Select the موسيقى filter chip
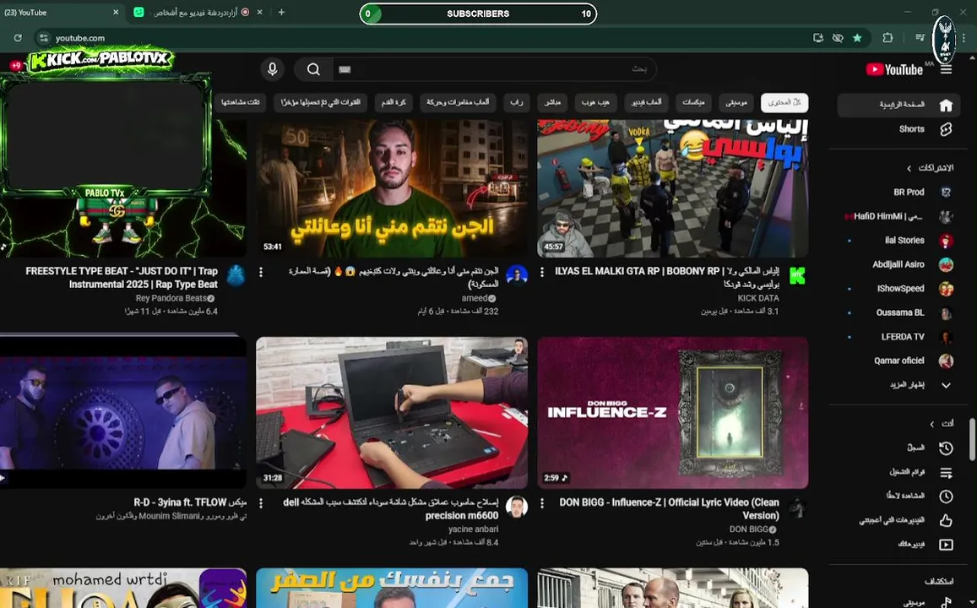This screenshot has height=608, width=977. coord(735,102)
